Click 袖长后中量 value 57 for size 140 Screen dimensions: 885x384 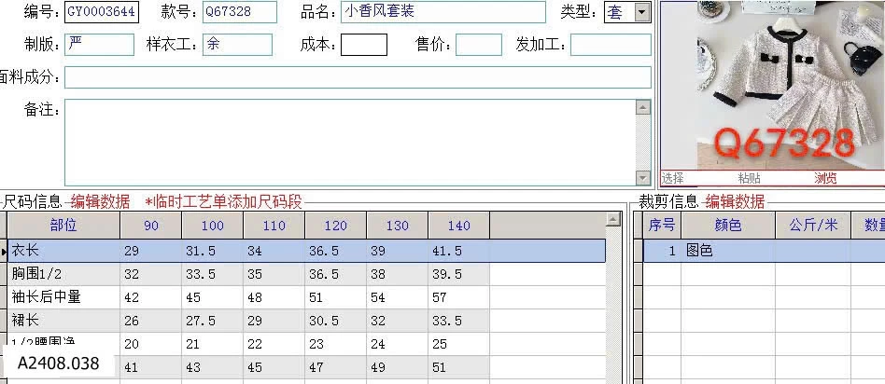[x=458, y=297]
